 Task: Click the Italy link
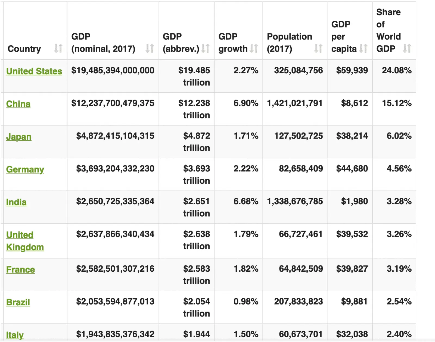15,335
